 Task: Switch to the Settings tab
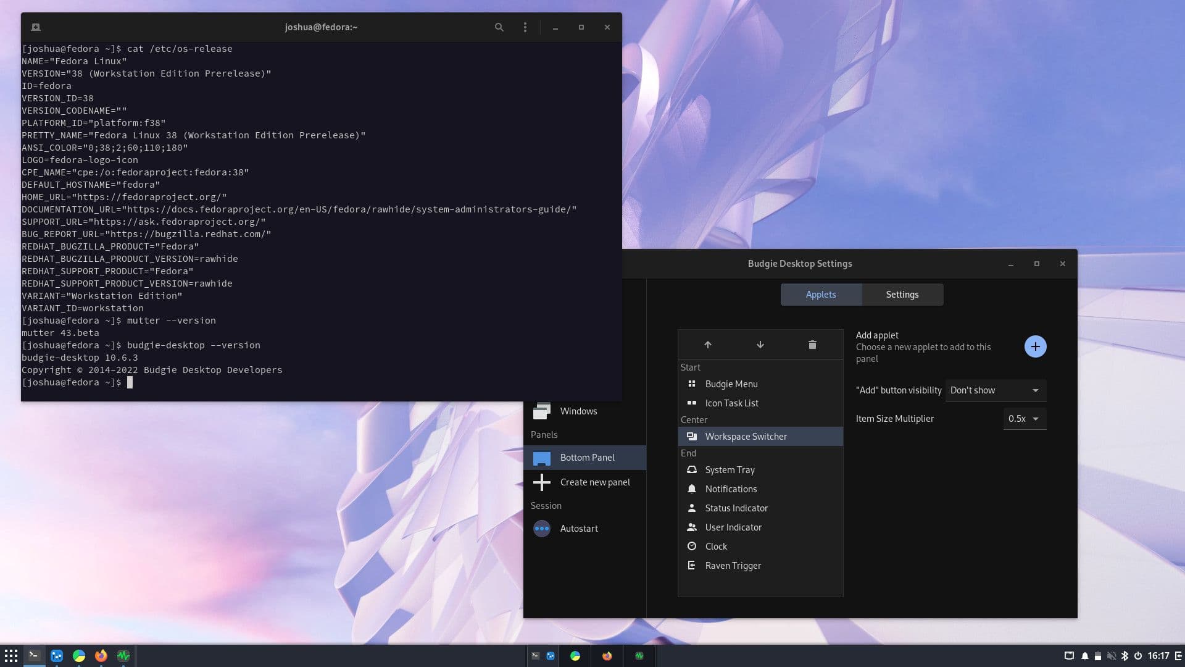click(x=902, y=294)
